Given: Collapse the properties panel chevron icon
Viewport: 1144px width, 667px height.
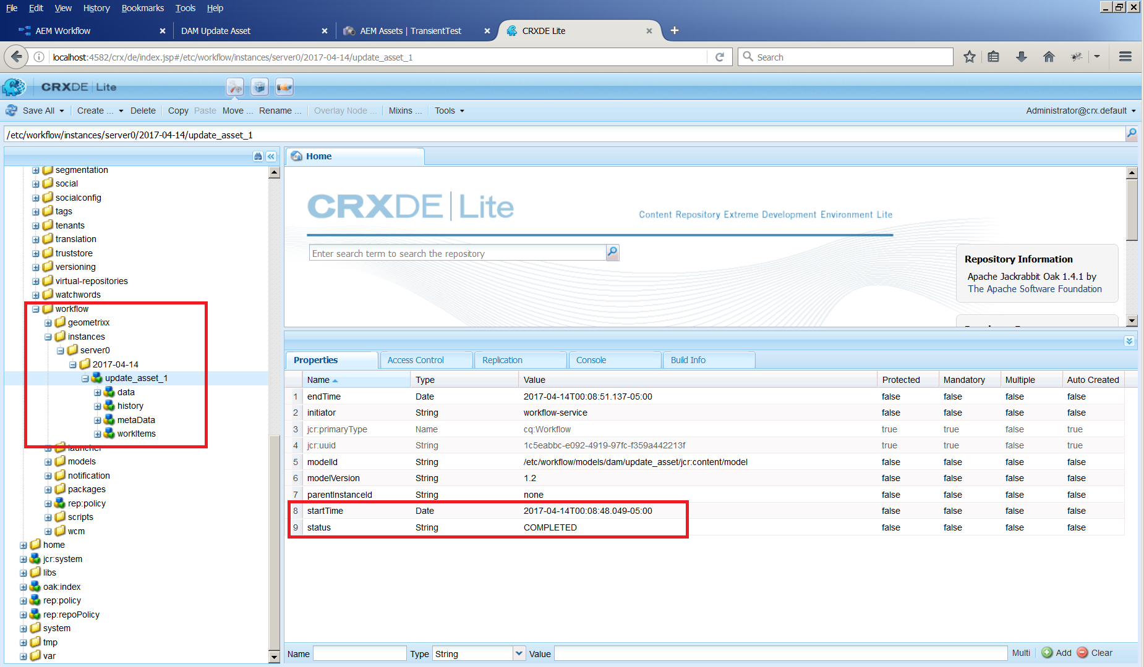Looking at the screenshot, I should pyautogui.click(x=1129, y=341).
